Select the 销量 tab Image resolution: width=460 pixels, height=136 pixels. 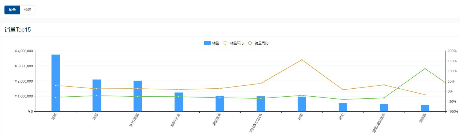tap(12, 10)
